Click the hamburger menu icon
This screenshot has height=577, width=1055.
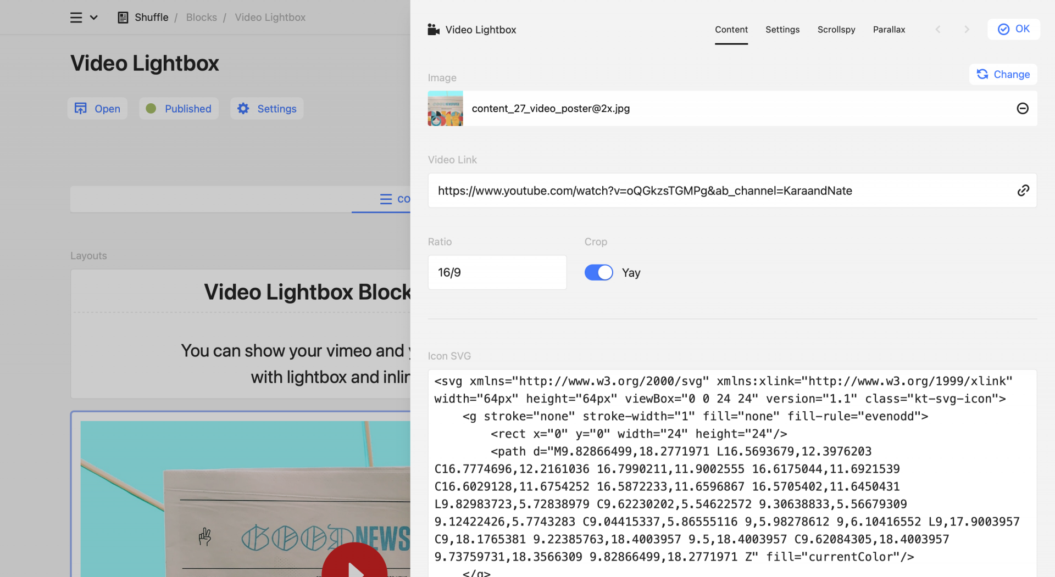point(76,18)
